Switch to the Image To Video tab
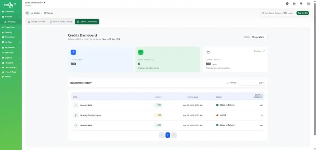The height and width of the screenshot is (150, 316). pos(36,22)
